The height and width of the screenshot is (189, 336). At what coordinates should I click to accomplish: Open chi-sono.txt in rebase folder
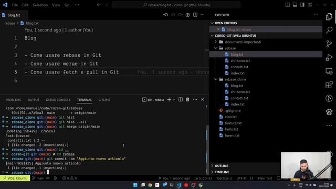(266, 61)
